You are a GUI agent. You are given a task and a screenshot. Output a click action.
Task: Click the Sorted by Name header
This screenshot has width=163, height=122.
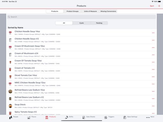pos(15,28)
